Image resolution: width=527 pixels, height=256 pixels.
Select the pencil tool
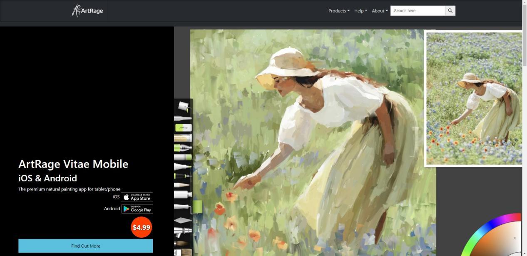coord(182,185)
